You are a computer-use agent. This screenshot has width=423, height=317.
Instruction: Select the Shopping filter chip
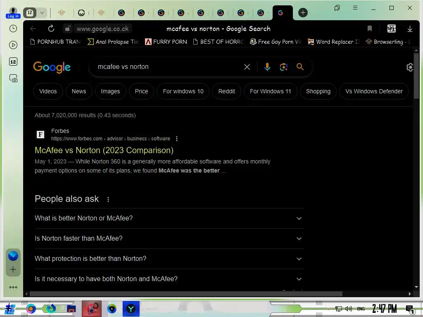(318, 91)
